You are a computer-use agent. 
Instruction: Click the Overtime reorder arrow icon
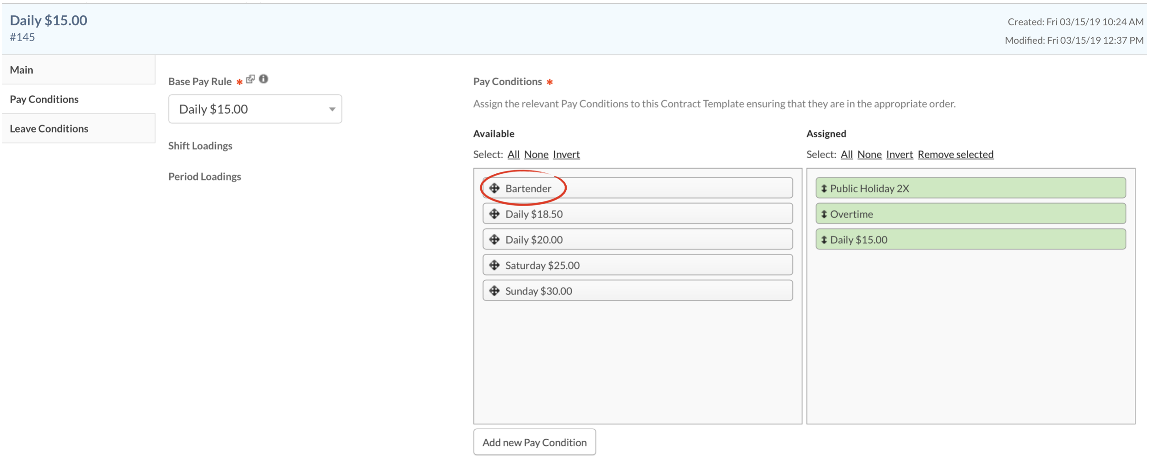(824, 214)
